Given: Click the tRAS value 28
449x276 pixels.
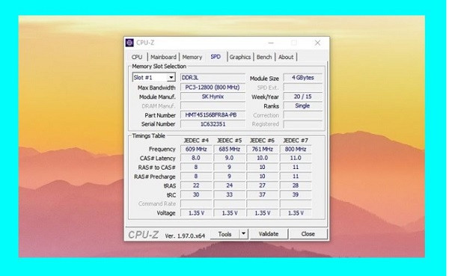Looking at the screenshot, I should (296, 185).
